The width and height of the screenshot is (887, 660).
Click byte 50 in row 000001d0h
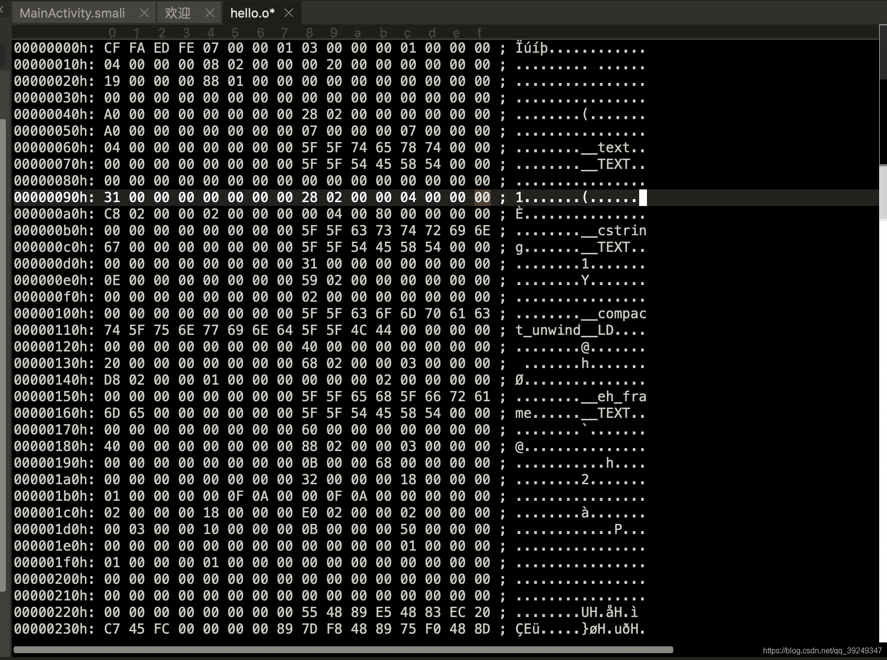coord(408,529)
